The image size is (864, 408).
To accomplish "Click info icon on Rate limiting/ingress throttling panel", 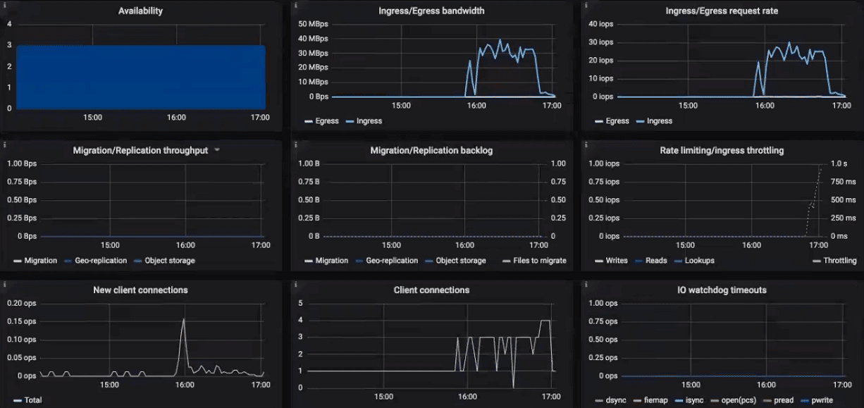I will tap(585, 144).
